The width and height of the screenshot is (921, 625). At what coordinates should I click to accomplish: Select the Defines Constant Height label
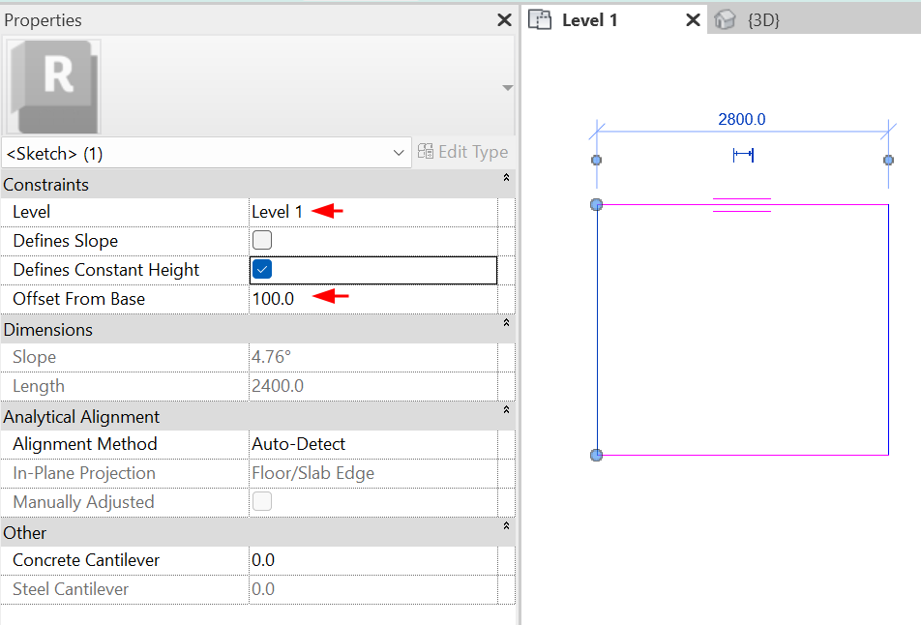(106, 270)
